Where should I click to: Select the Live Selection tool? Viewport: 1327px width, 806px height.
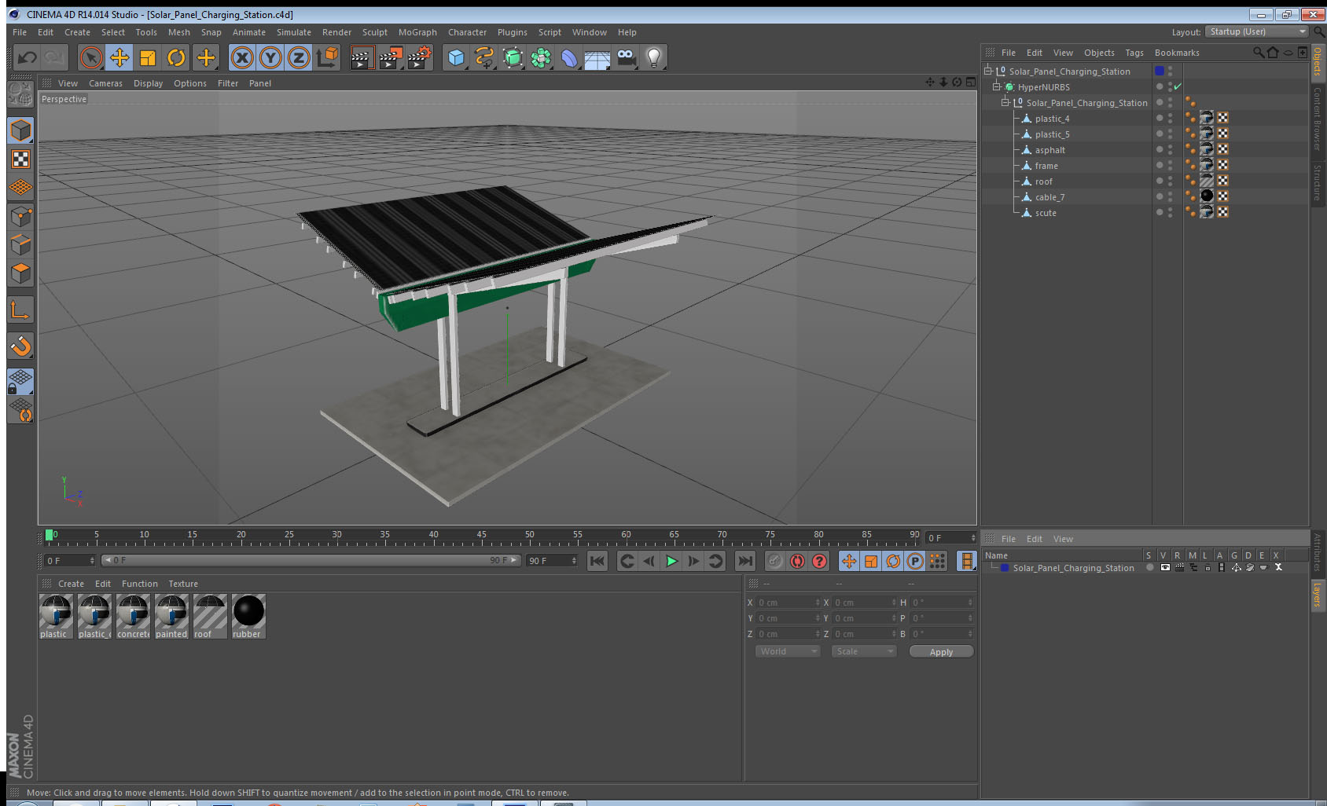91,57
